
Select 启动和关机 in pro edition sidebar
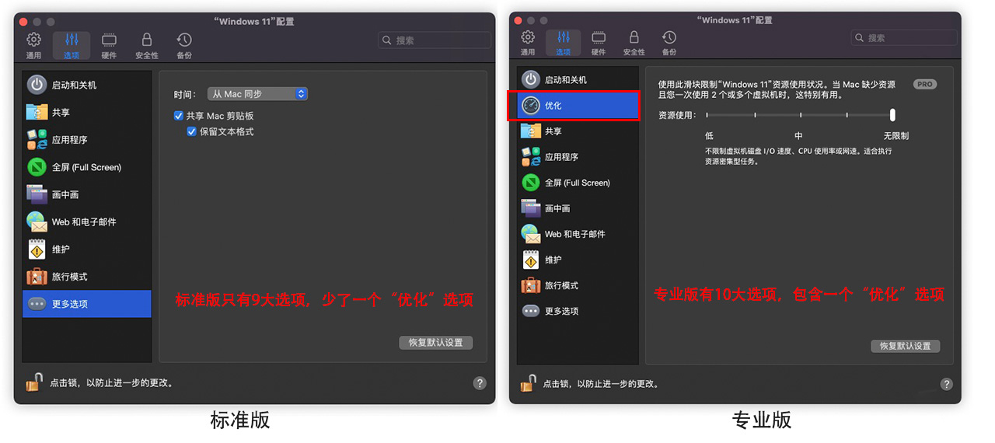click(578, 79)
